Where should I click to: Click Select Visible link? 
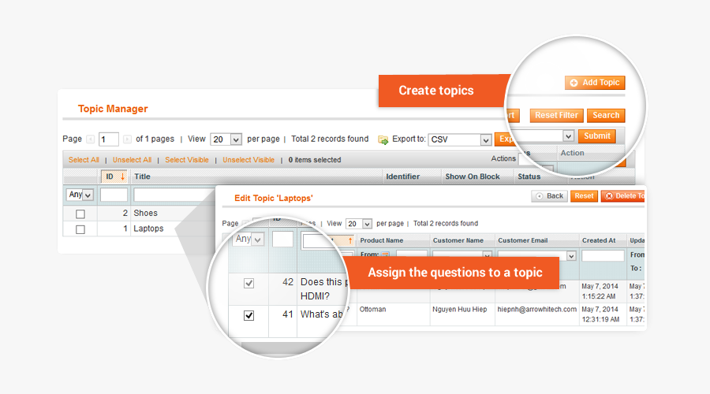coord(187,160)
